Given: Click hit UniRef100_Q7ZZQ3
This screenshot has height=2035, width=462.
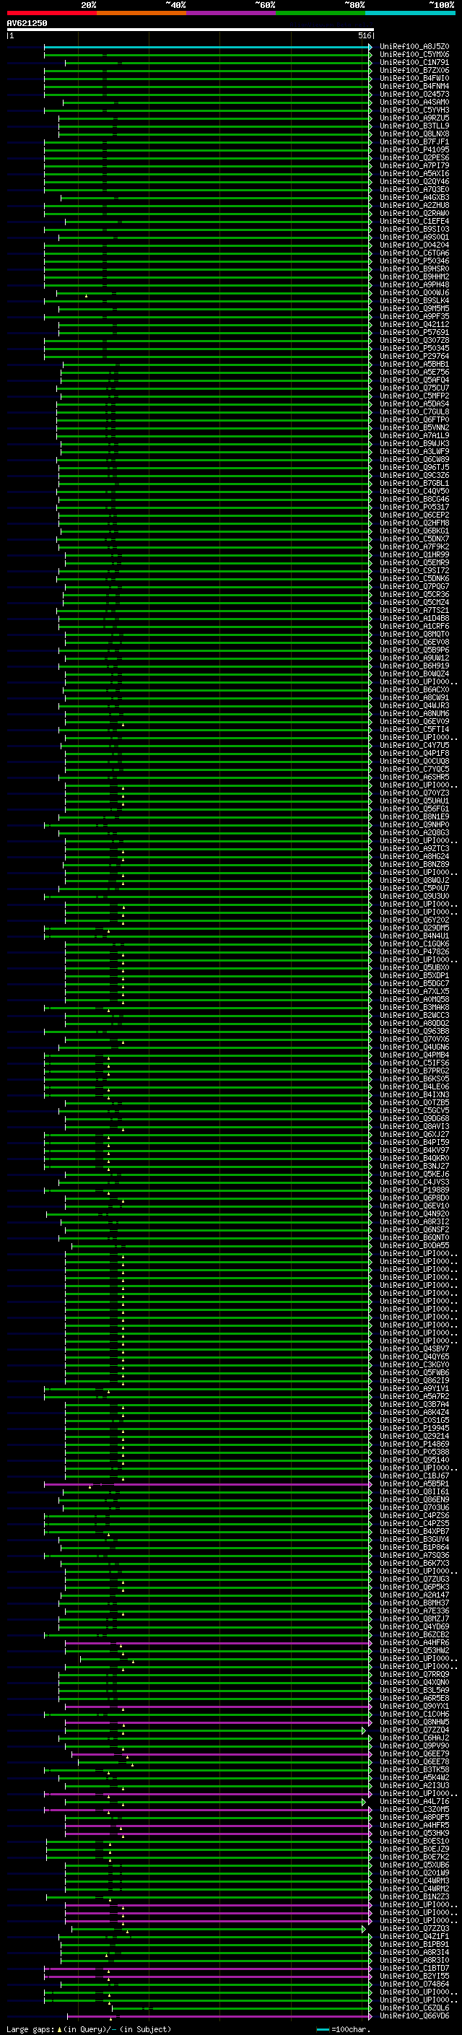Looking at the screenshot, I should 414,1928.
